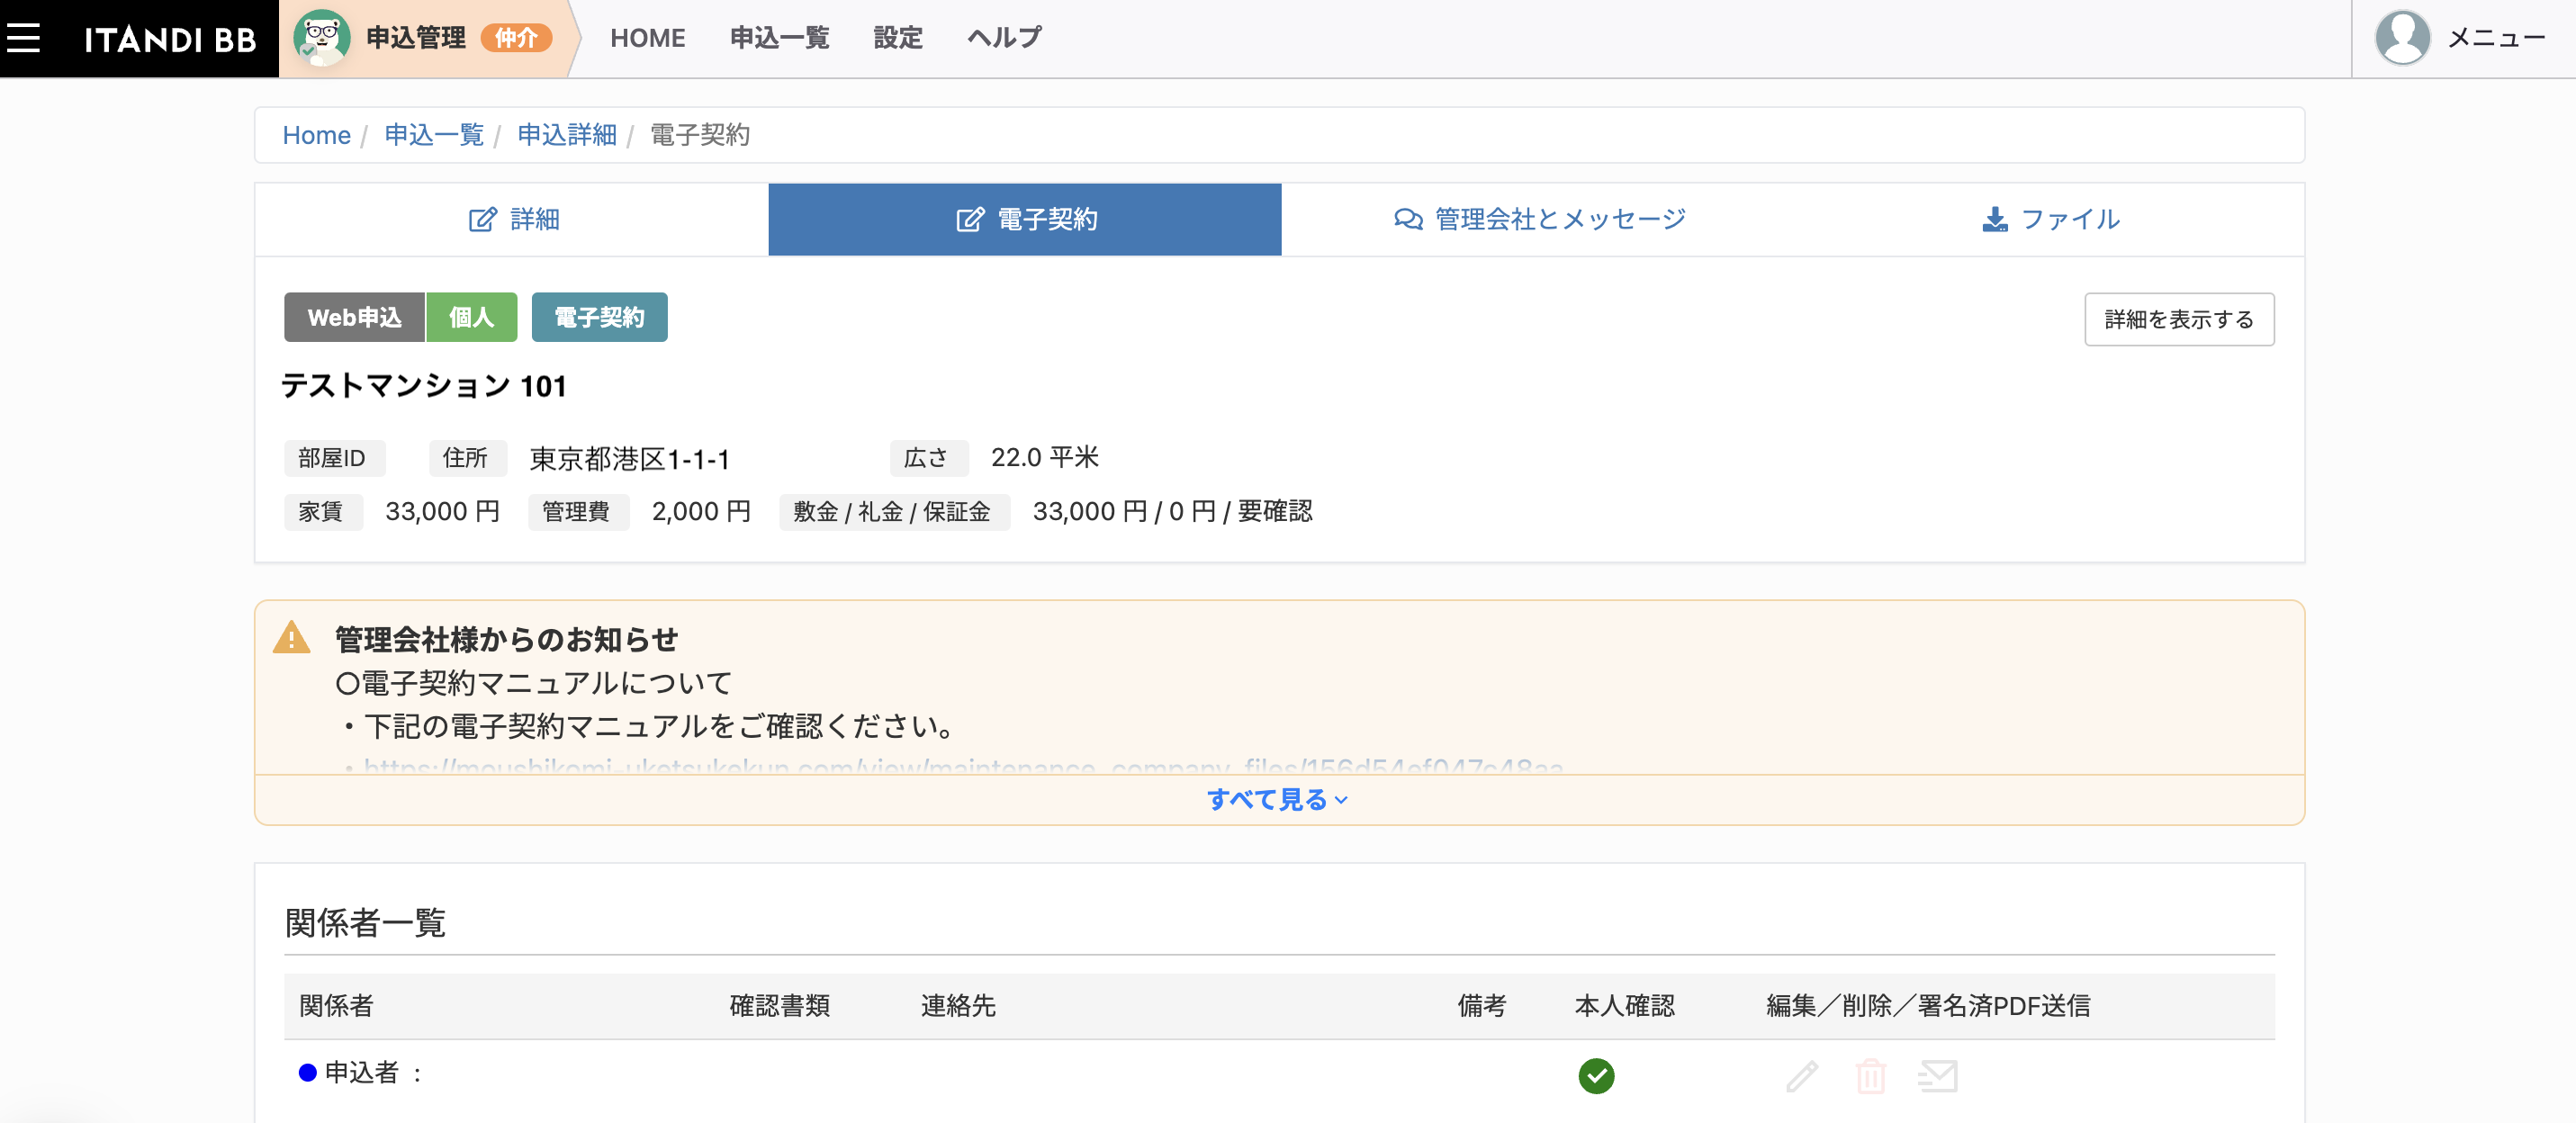Click the 管理会社様からのお知らせ heading

tap(506, 638)
